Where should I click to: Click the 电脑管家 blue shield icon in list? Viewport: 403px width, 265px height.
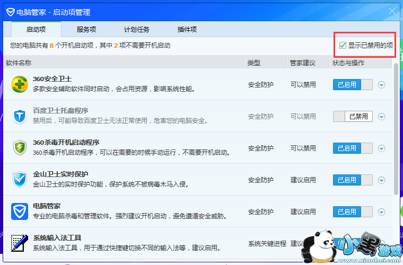(20, 211)
